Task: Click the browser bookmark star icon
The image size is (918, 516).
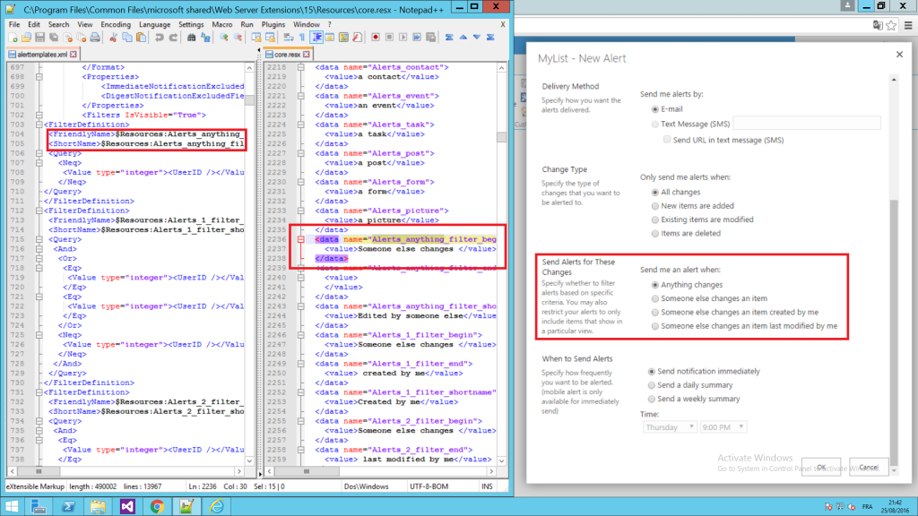Action: [891, 25]
